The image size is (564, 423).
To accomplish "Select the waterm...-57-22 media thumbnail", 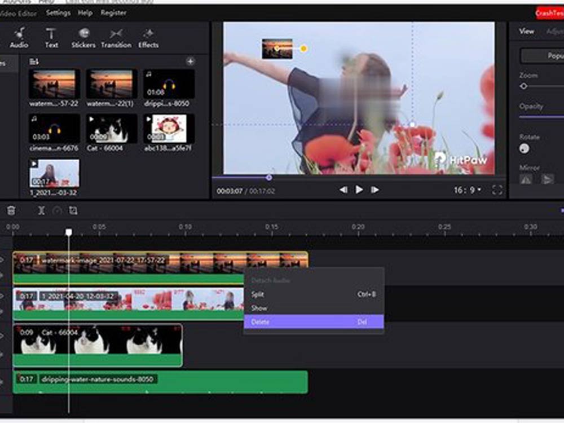I will [x=54, y=84].
